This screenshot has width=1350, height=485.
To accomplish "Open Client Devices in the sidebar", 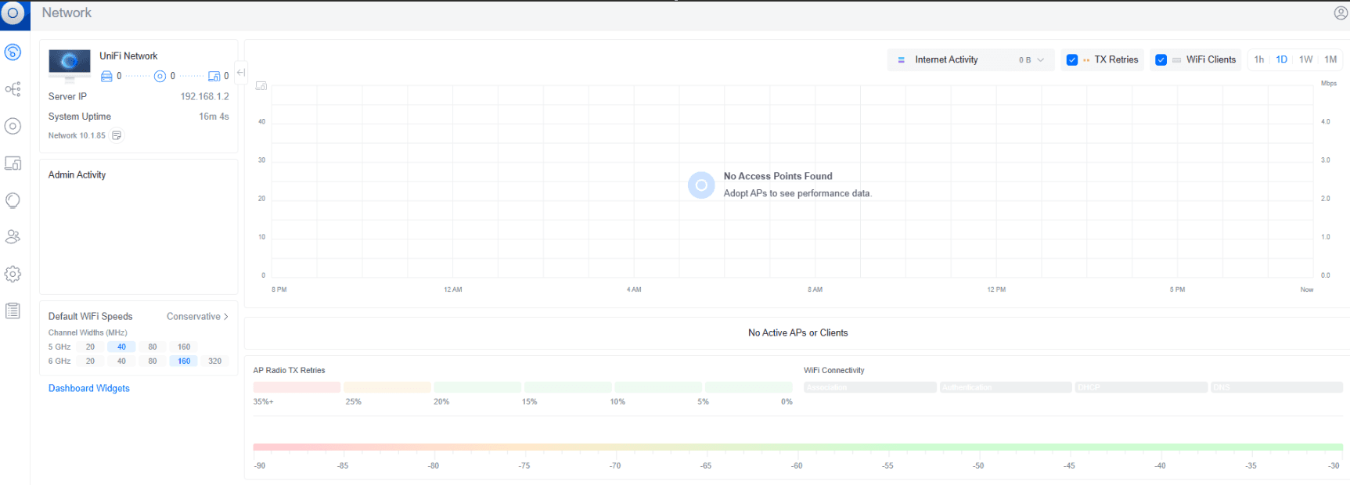I will click(13, 163).
